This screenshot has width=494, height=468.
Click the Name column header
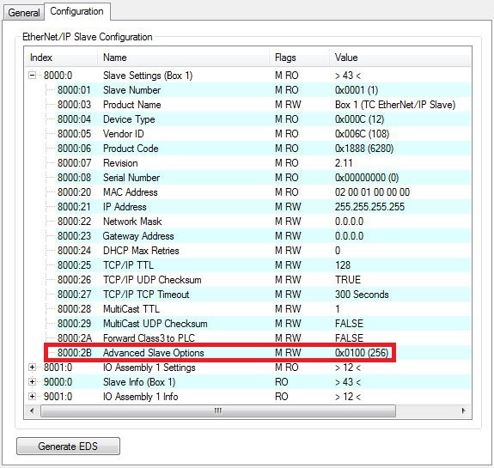(183, 58)
